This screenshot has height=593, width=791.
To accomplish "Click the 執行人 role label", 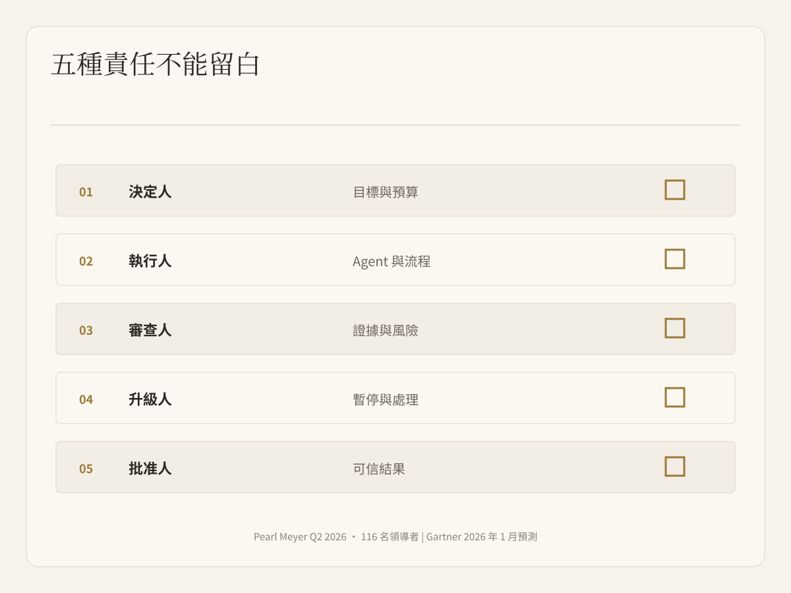I will tap(150, 261).
